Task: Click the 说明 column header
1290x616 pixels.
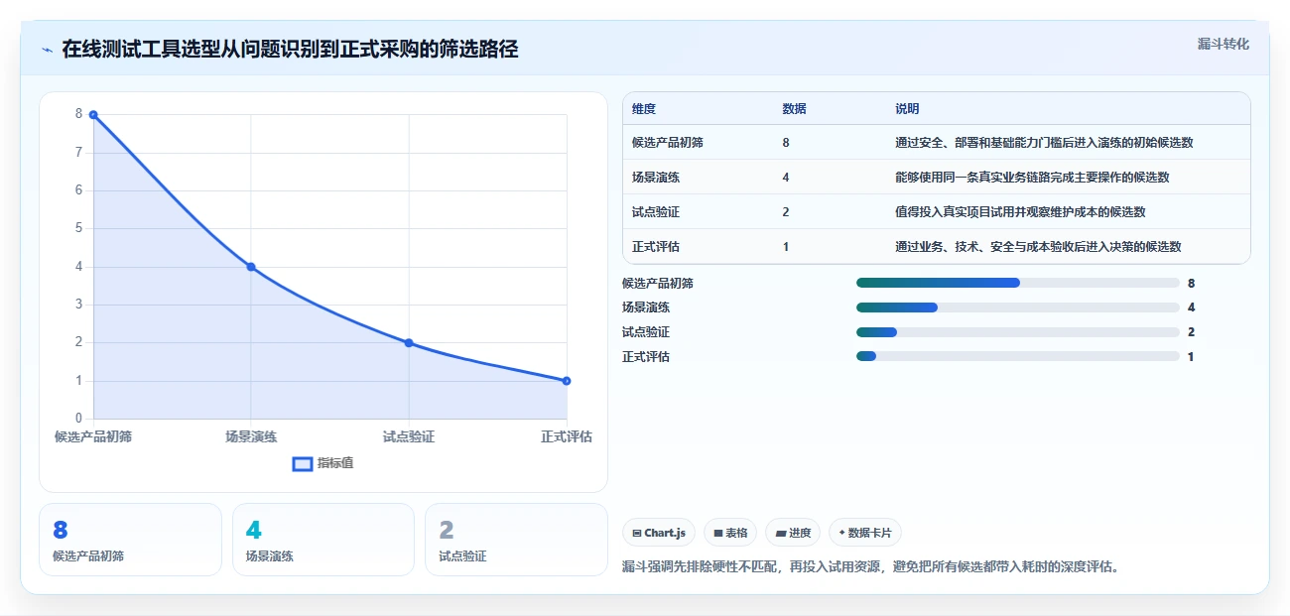Action: click(x=907, y=109)
